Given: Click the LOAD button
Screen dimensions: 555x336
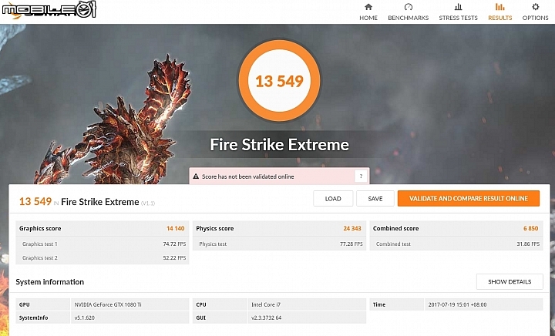Looking at the screenshot, I should pos(333,198).
